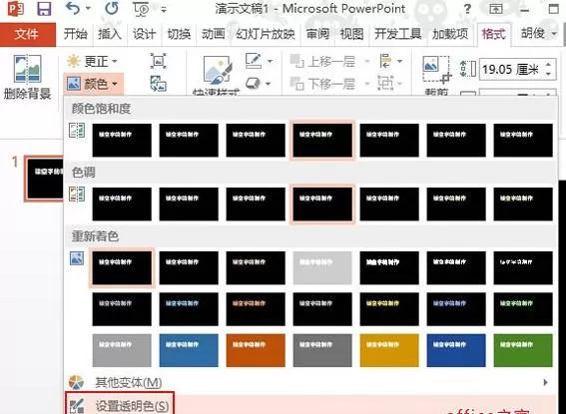Switch to the 开始 tab
Image resolution: width=566 pixels, height=414 pixels.
(76, 34)
